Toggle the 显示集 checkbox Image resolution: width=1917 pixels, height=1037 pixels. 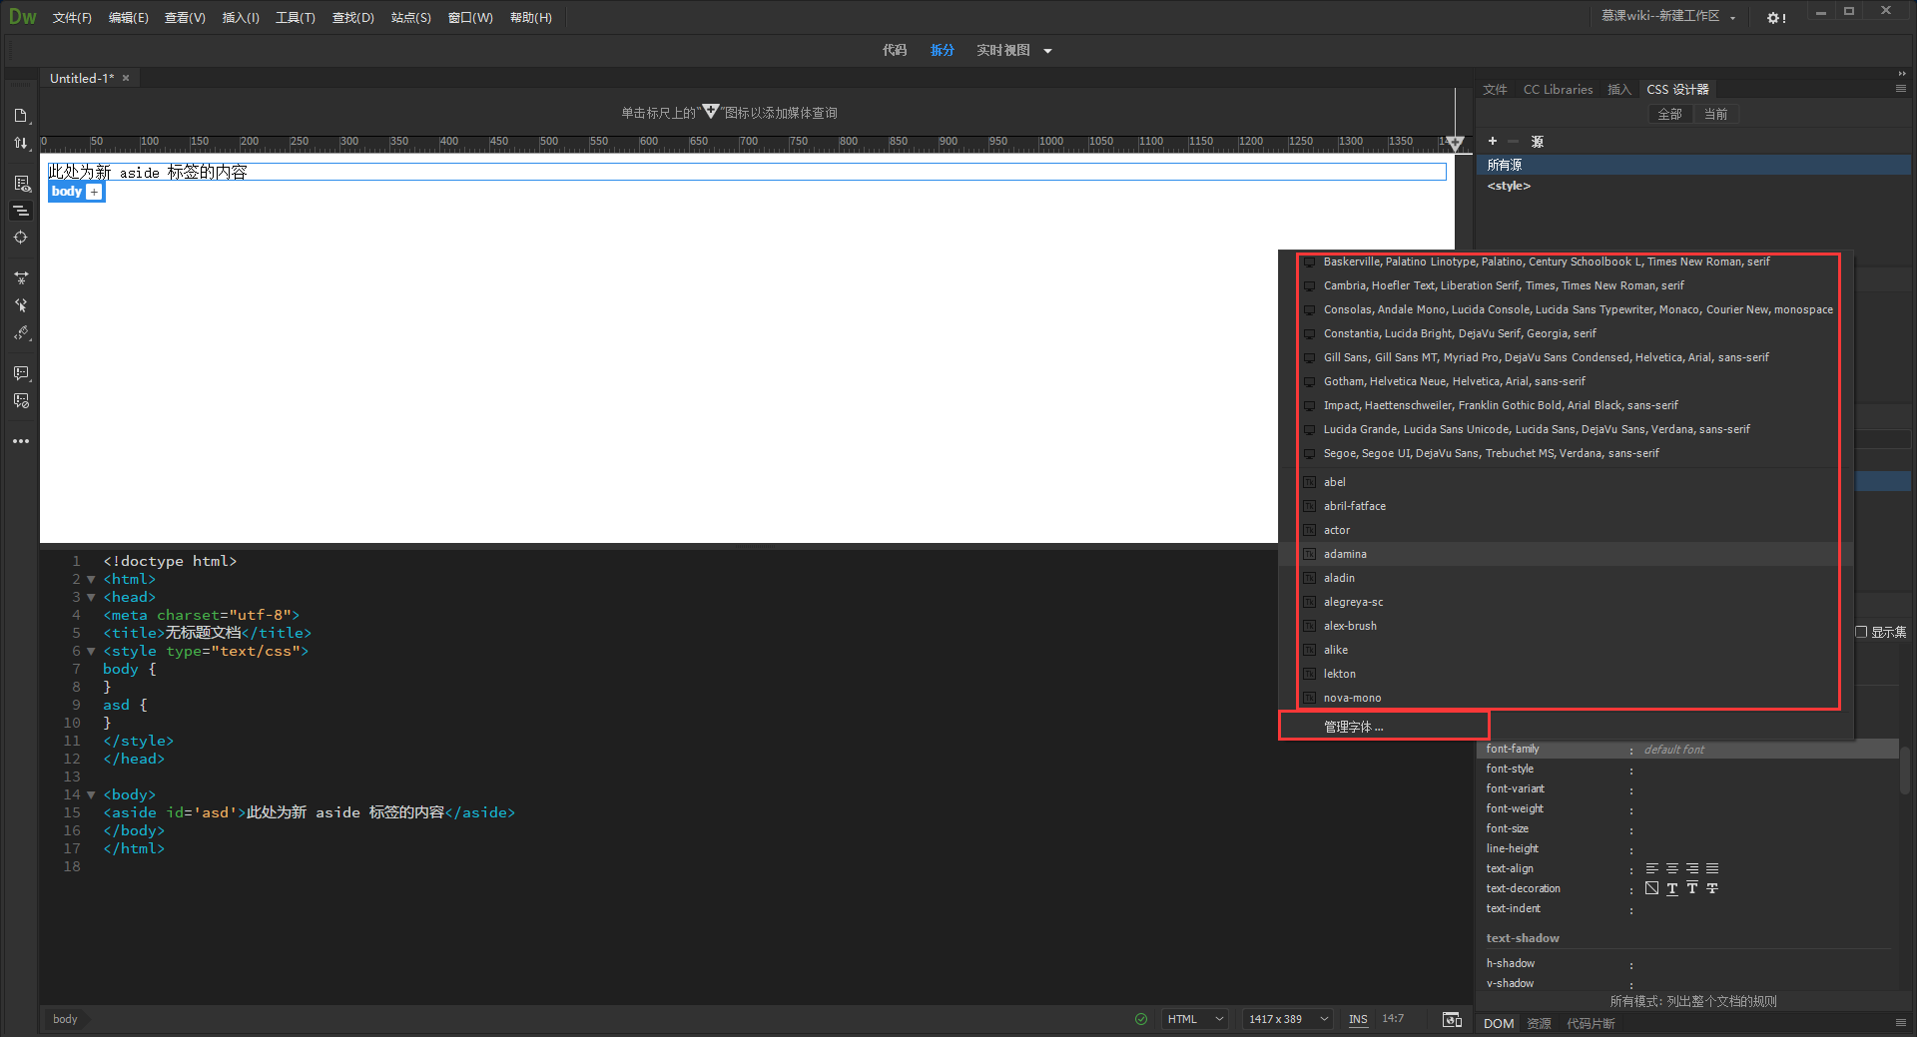coord(1861,632)
